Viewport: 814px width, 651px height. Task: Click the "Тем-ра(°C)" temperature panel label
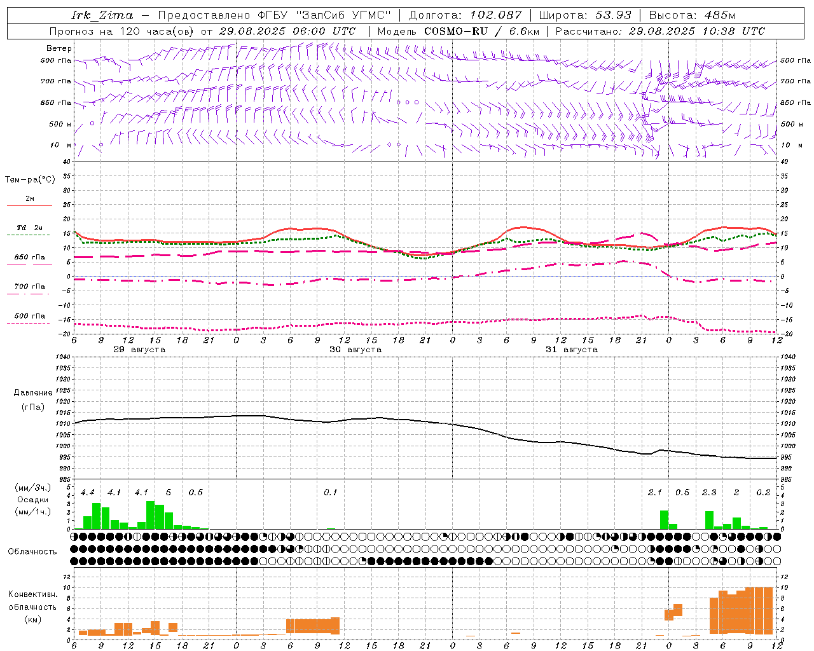[30, 180]
